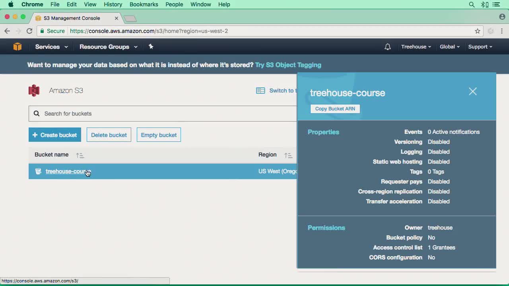Screen dimensions: 509x286
Task: Click the Transfer acceleration label
Action: (x=394, y=201)
